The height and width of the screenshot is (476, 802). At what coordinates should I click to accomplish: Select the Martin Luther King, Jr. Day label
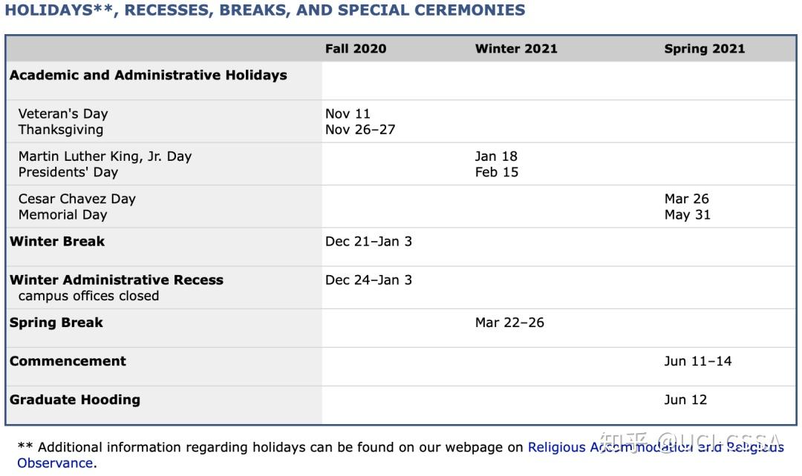coord(105,156)
